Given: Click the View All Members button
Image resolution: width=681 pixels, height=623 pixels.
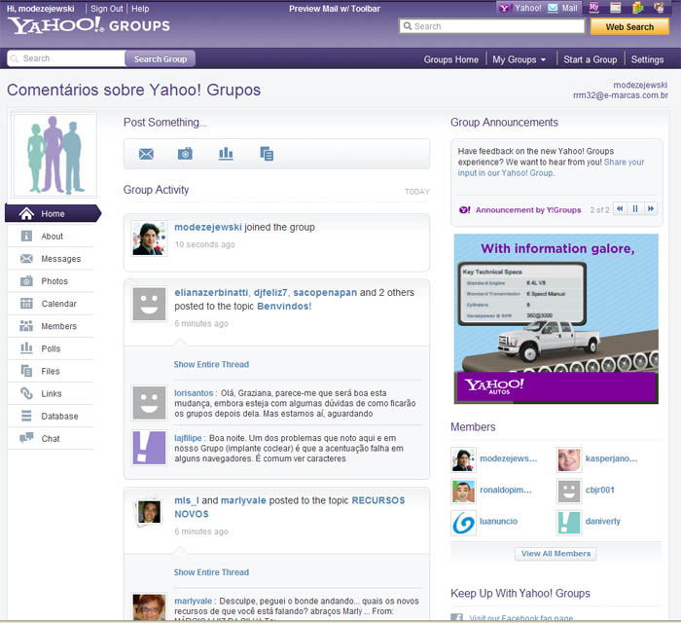Looking at the screenshot, I should (x=556, y=554).
